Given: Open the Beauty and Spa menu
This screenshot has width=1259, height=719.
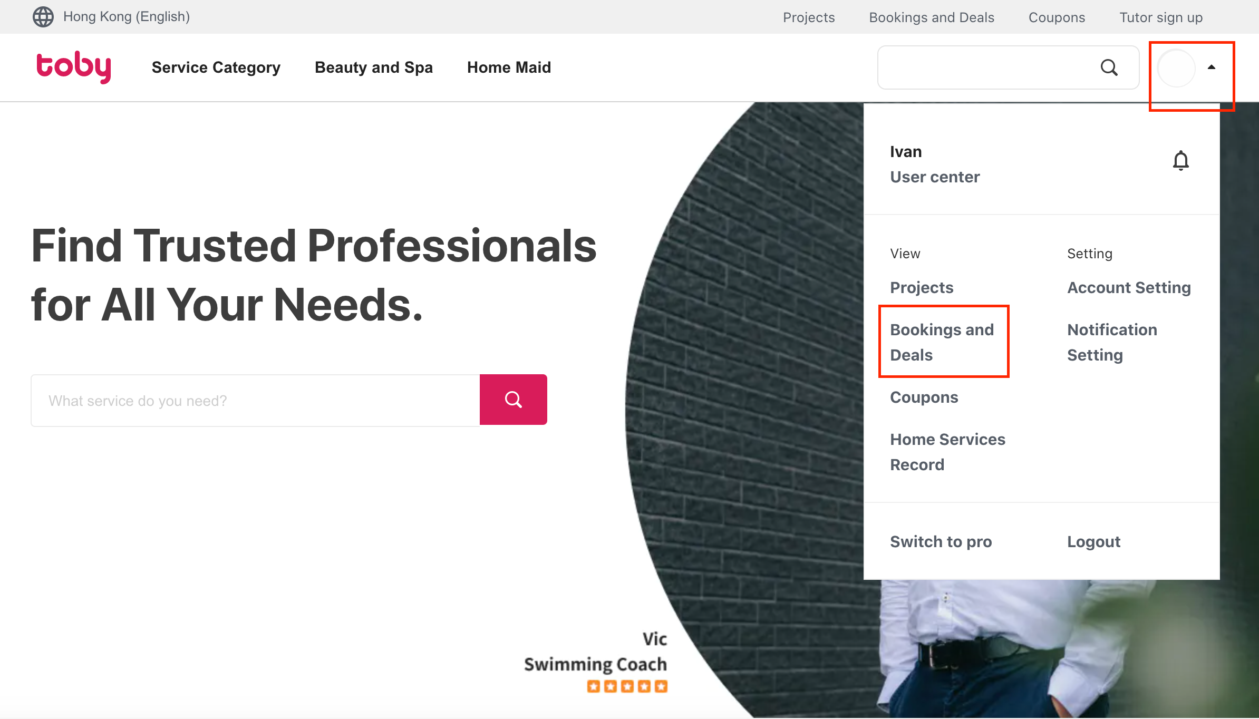Looking at the screenshot, I should click(374, 67).
